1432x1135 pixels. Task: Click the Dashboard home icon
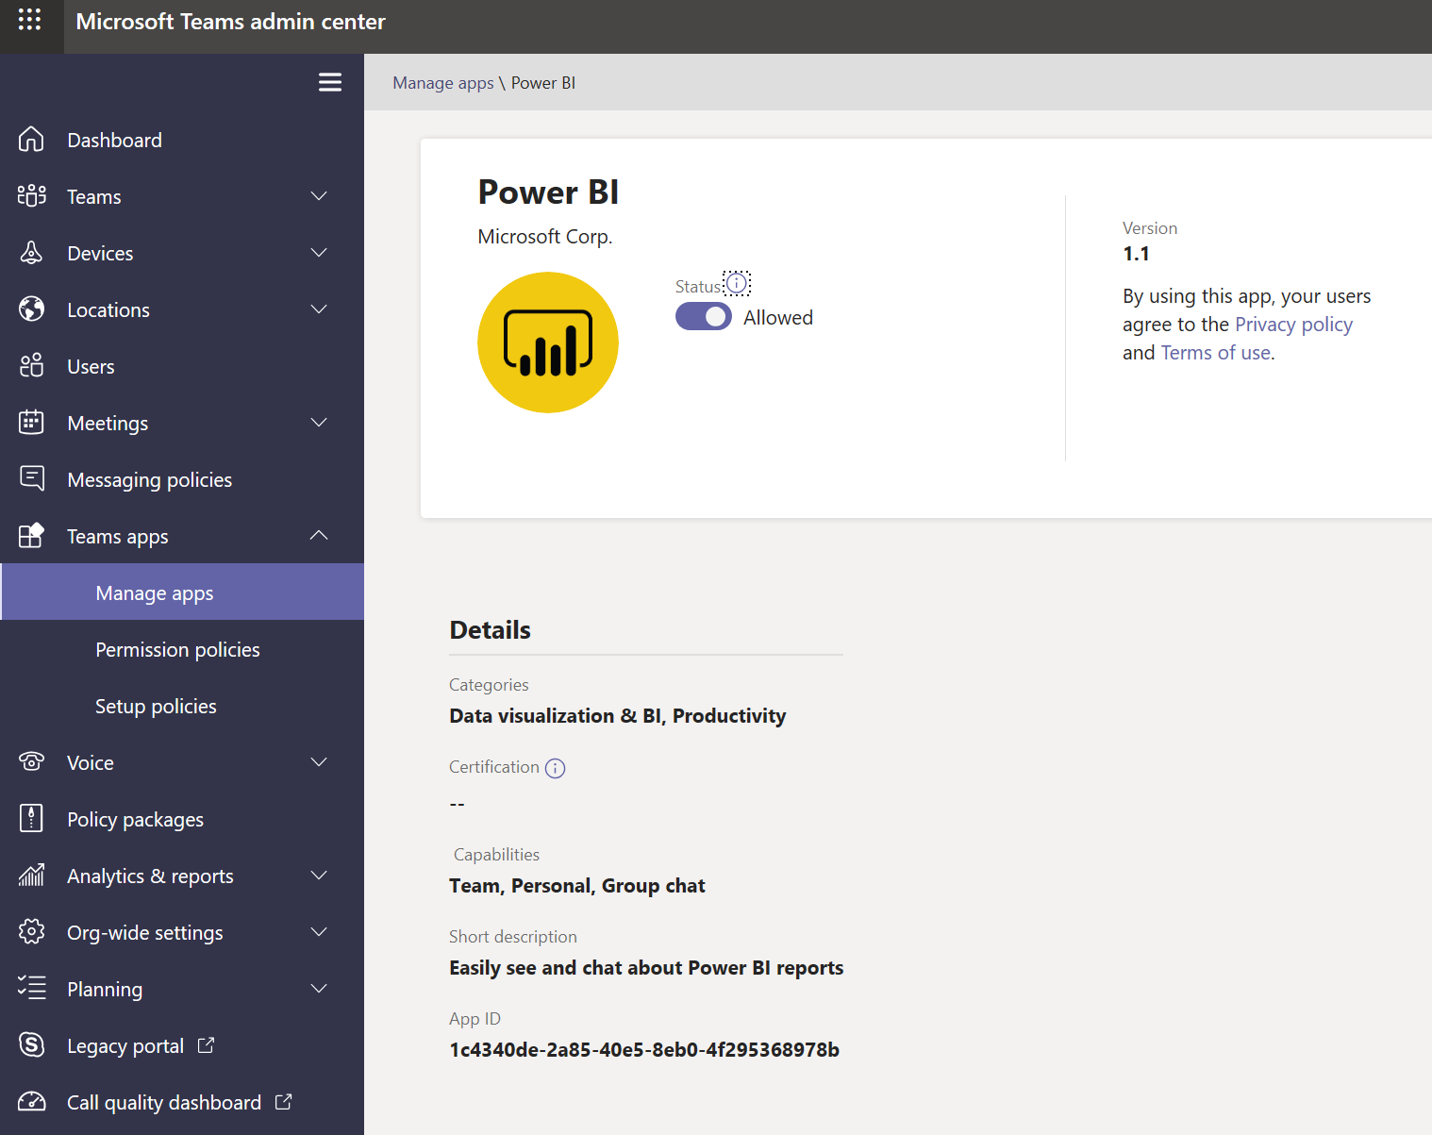31,140
